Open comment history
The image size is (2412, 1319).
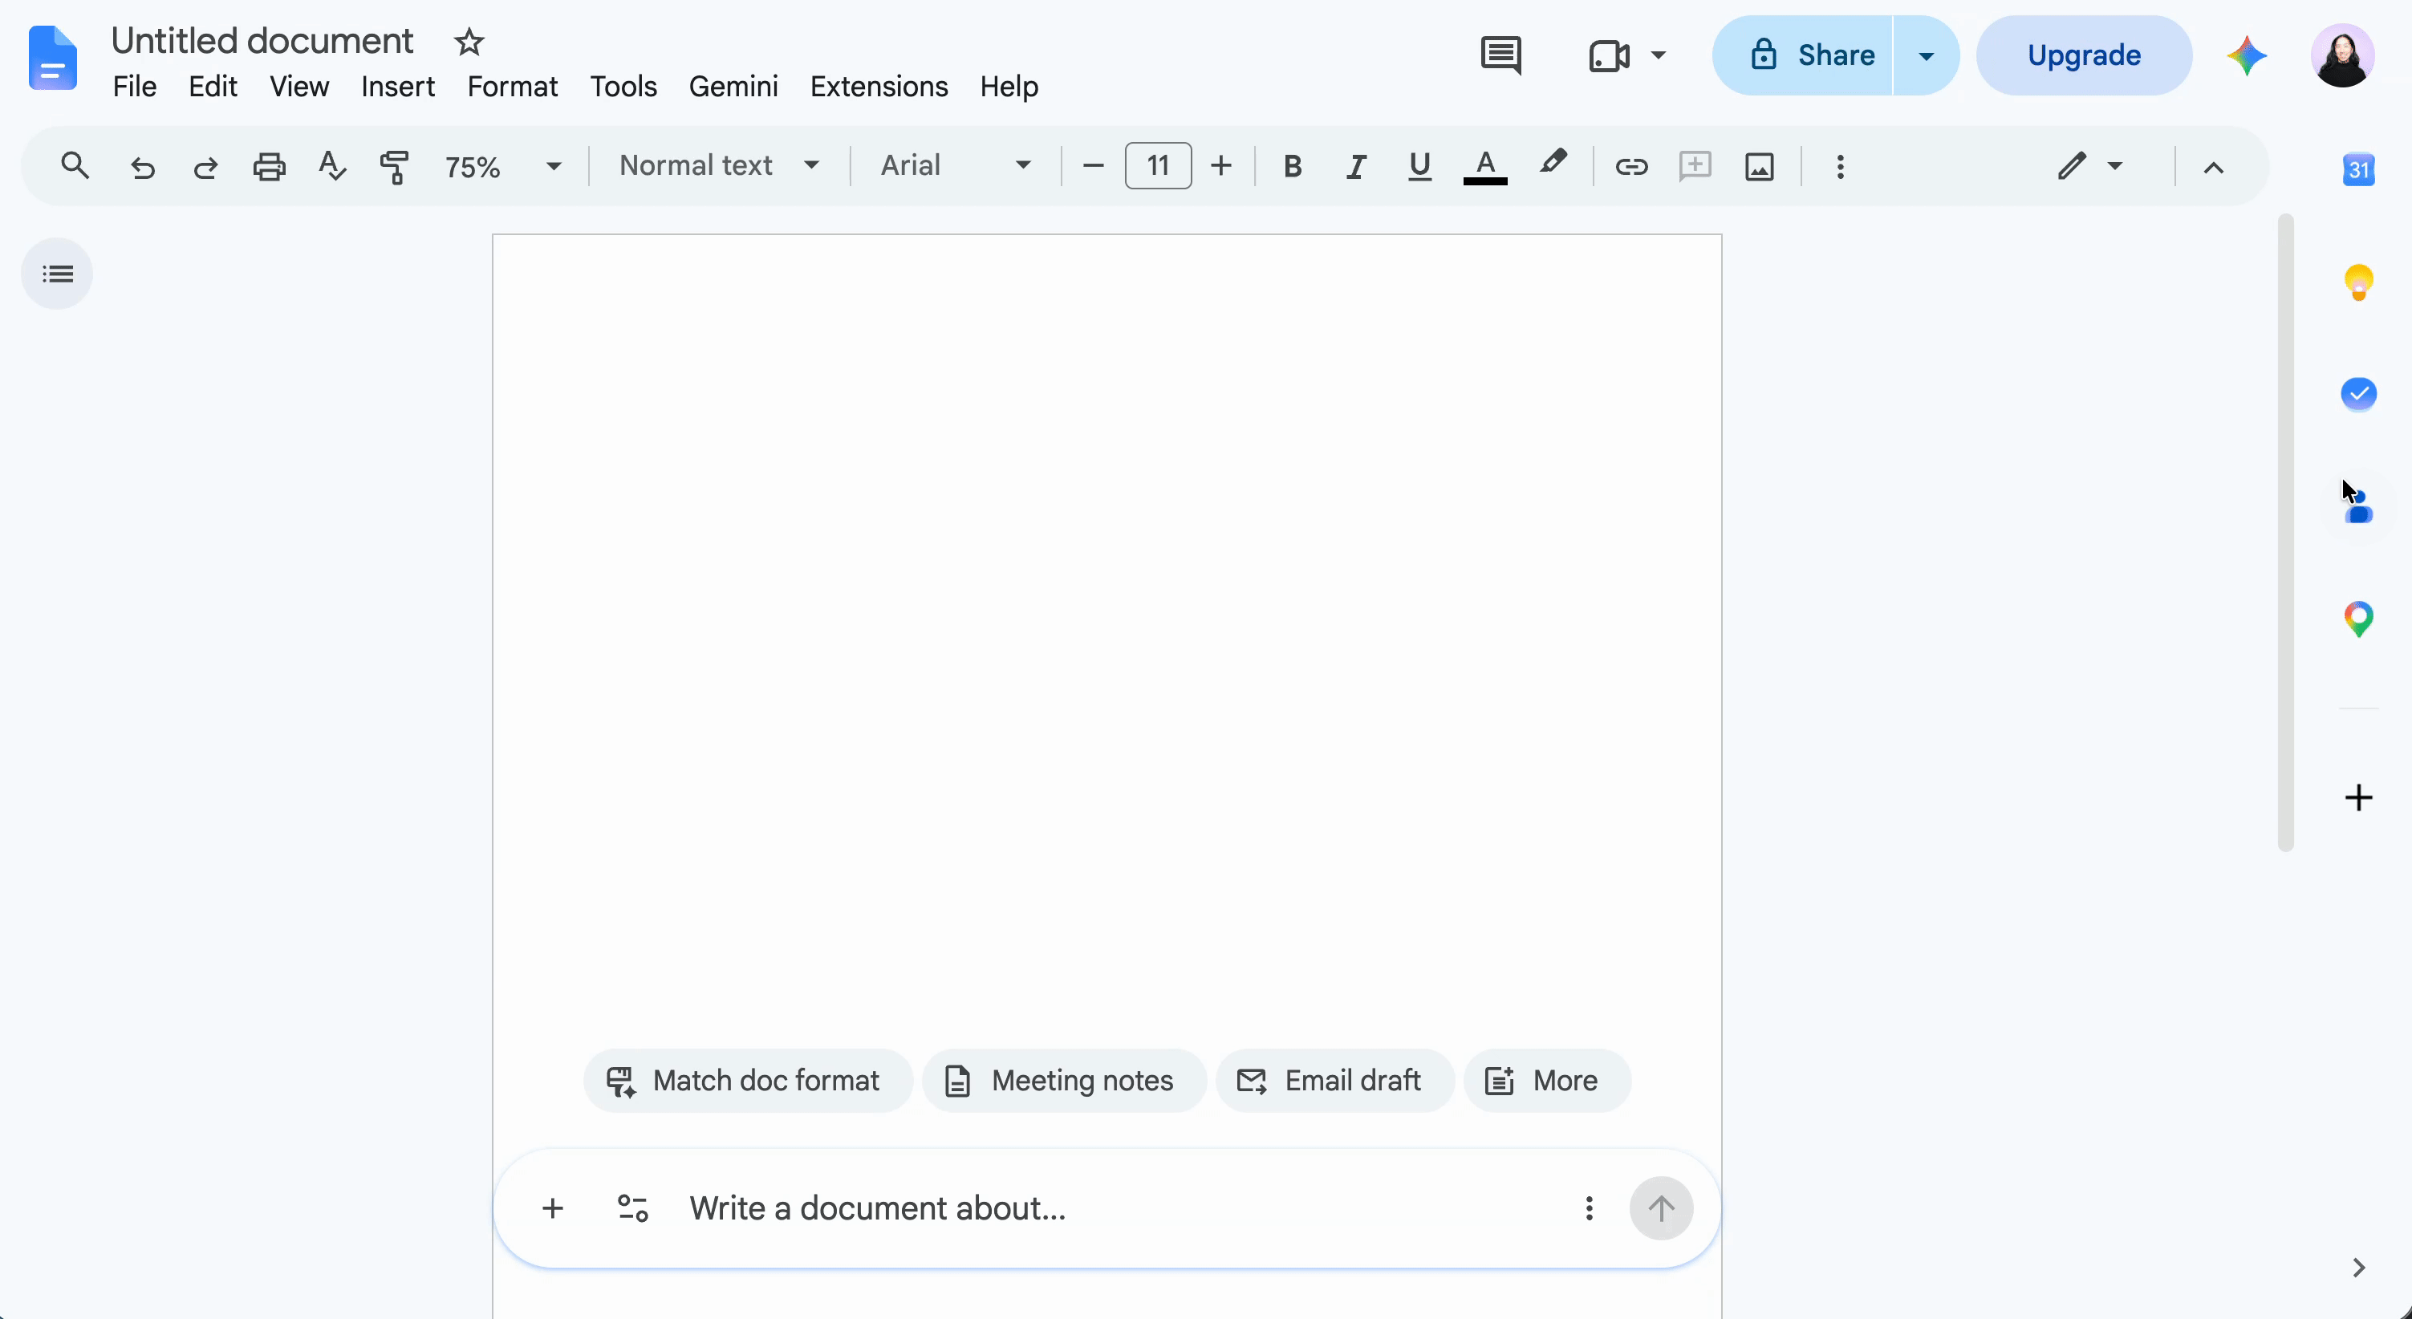point(1500,55)
